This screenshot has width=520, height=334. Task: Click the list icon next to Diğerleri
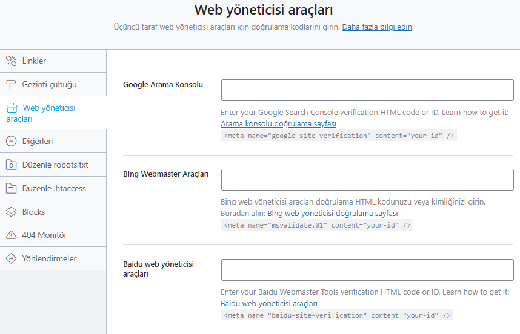pos(11,141)
